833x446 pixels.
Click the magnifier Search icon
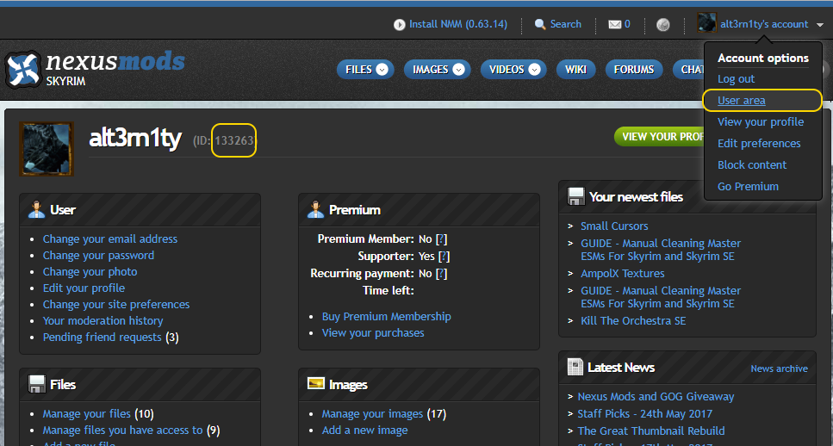point(540,24)
